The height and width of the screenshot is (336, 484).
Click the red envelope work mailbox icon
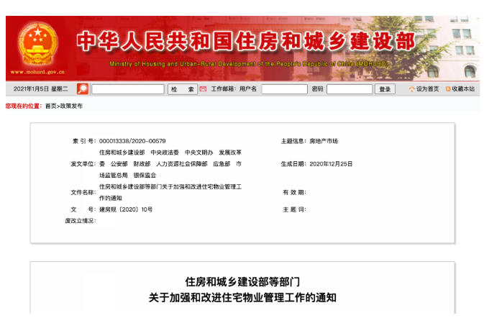[203, 89]
